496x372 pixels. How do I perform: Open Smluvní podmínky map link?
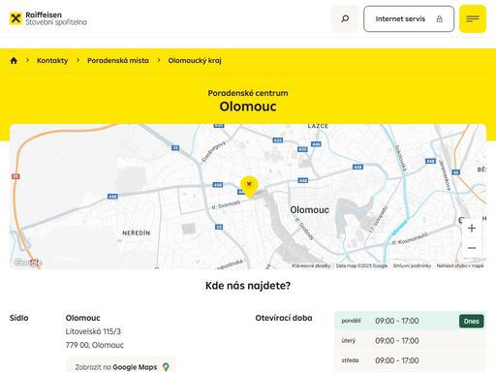pos(412,265)
